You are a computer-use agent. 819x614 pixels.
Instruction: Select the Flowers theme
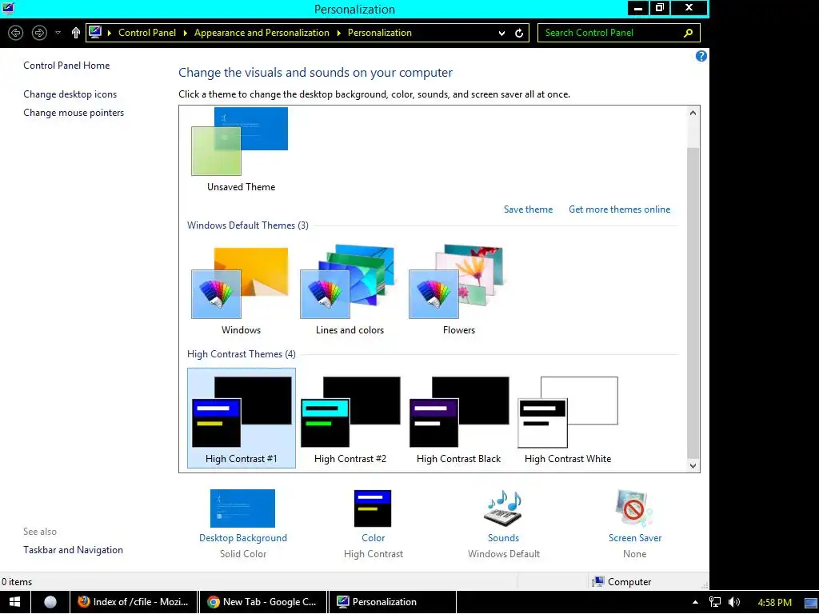458,291
